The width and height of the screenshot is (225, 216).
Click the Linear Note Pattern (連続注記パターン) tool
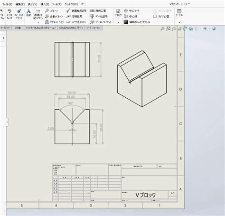pyautogui.click(x=38, y=14)
